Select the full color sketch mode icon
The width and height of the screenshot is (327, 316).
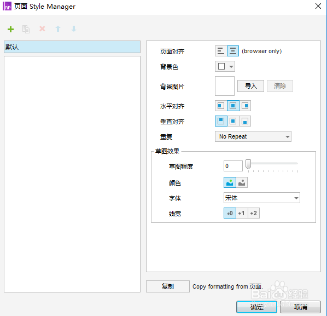pyautogui.click(x=230, y=182)
